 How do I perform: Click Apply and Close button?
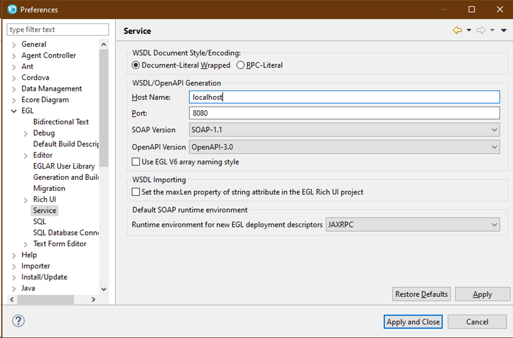click(413, 322)
